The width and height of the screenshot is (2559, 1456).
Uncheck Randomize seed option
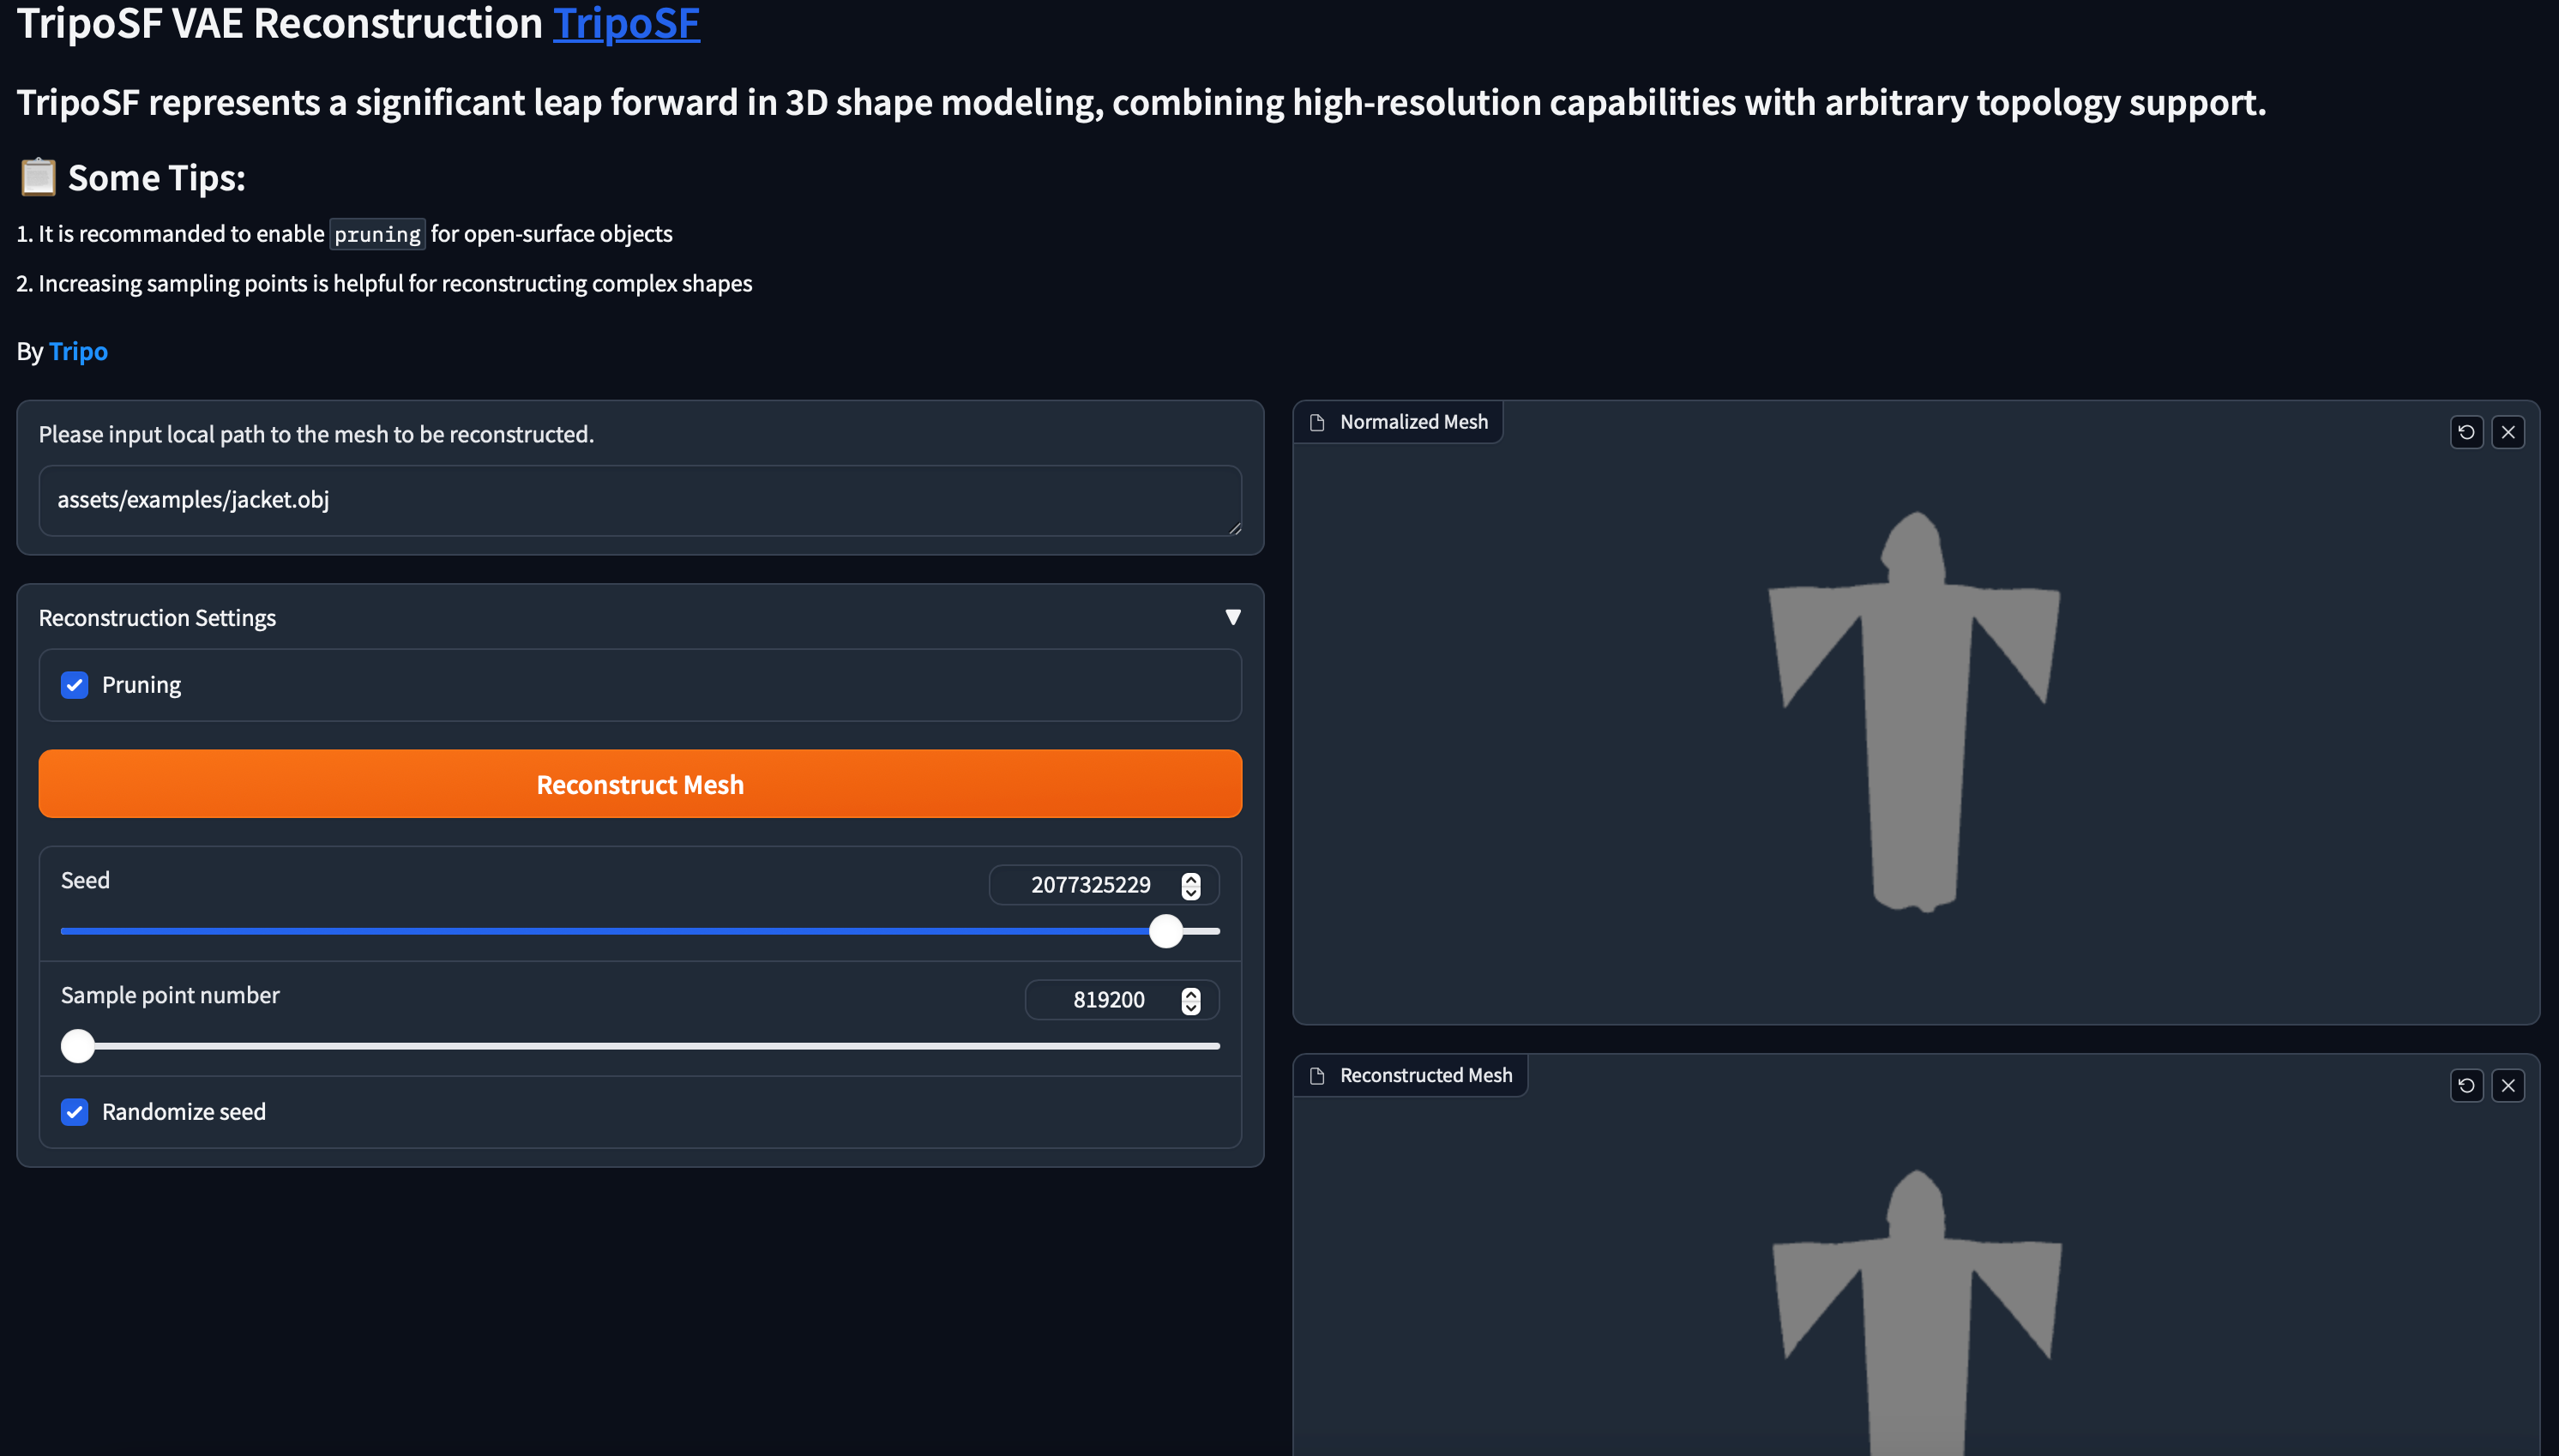click(75, 1112)
